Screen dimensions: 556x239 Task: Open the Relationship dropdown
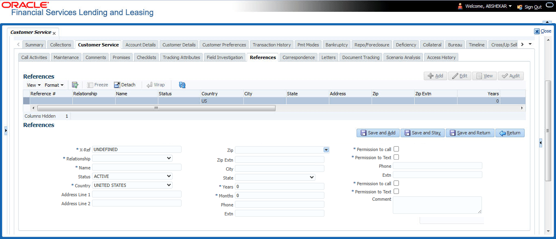pyautogui.click(x=132, y=158)
